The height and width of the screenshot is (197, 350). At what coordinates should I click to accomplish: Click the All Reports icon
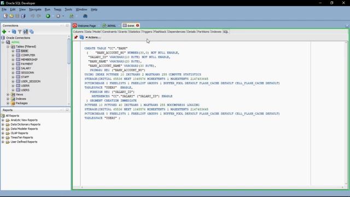tap(3, 115)
